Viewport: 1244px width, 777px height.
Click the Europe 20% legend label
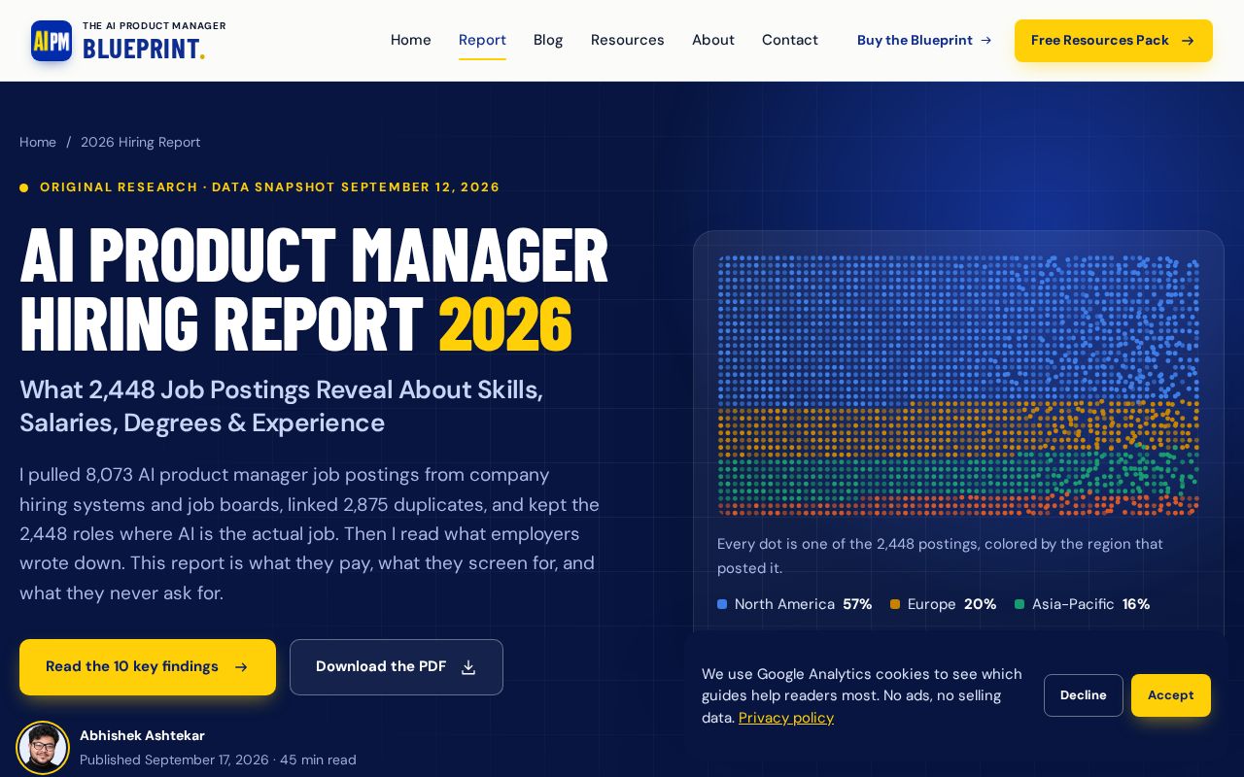(944, 604)
